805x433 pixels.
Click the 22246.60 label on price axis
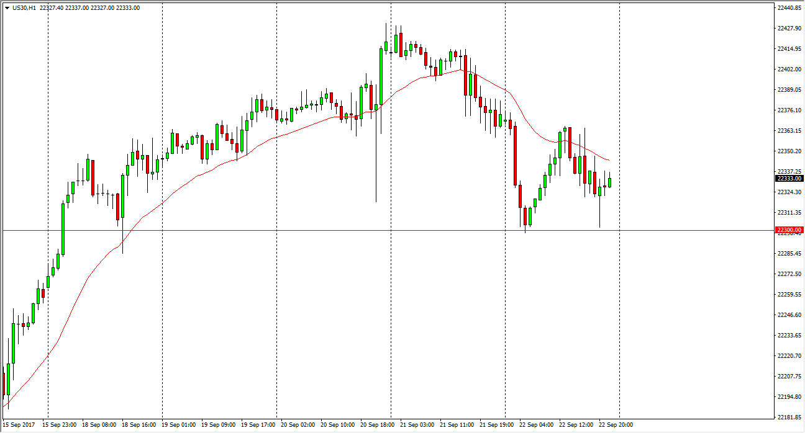click(789, 315)
